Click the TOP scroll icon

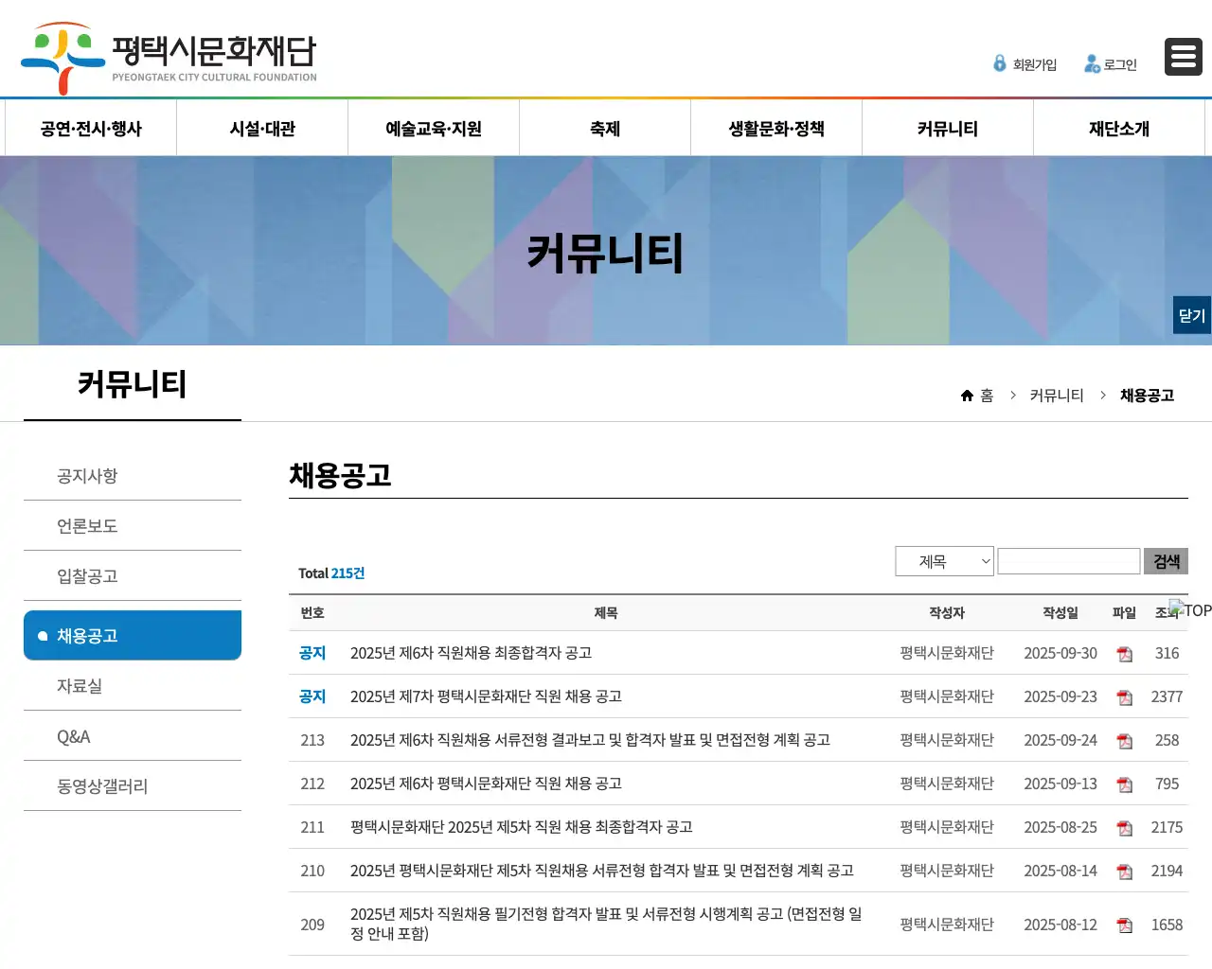(1189, 610)
